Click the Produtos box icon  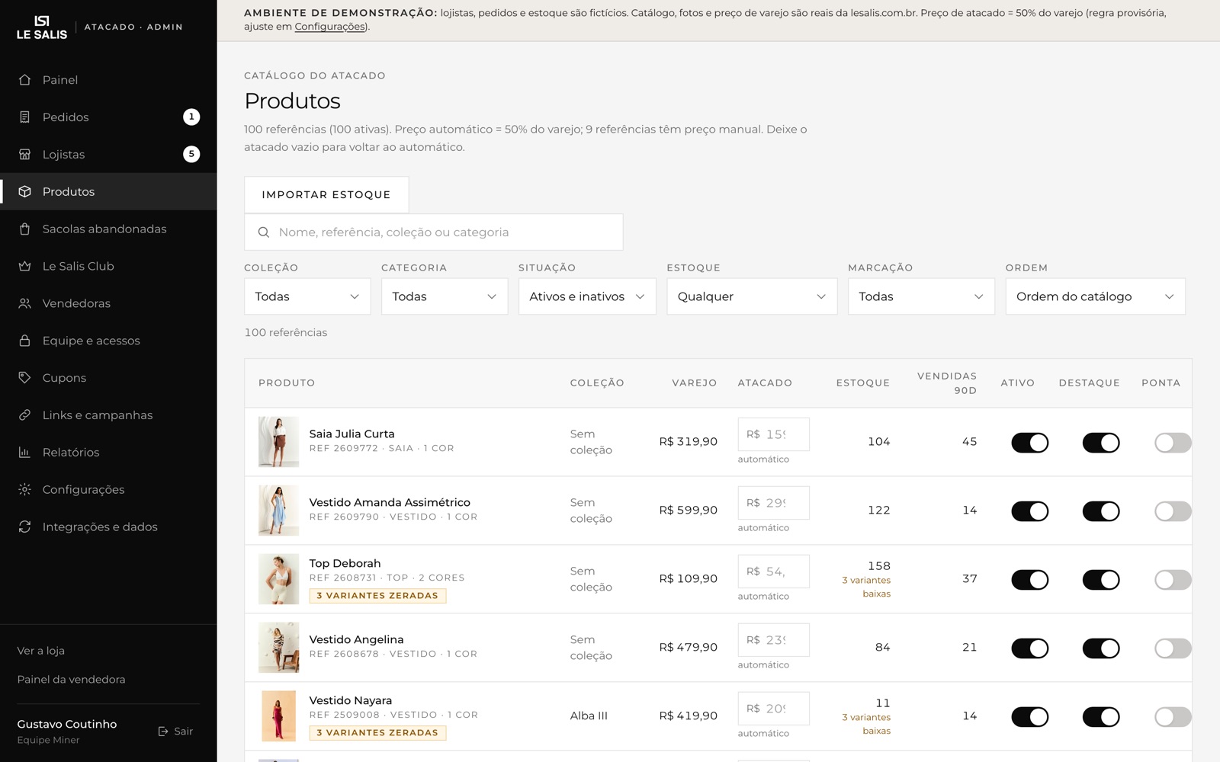(x=24, y=192)
